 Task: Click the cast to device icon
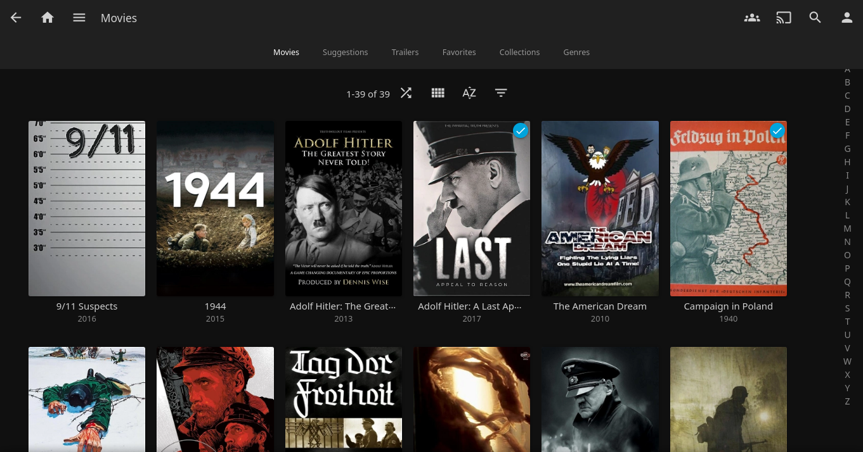coord(784,18)
